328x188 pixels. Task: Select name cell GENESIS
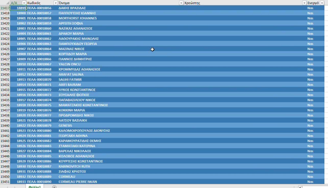coord(120,126)
